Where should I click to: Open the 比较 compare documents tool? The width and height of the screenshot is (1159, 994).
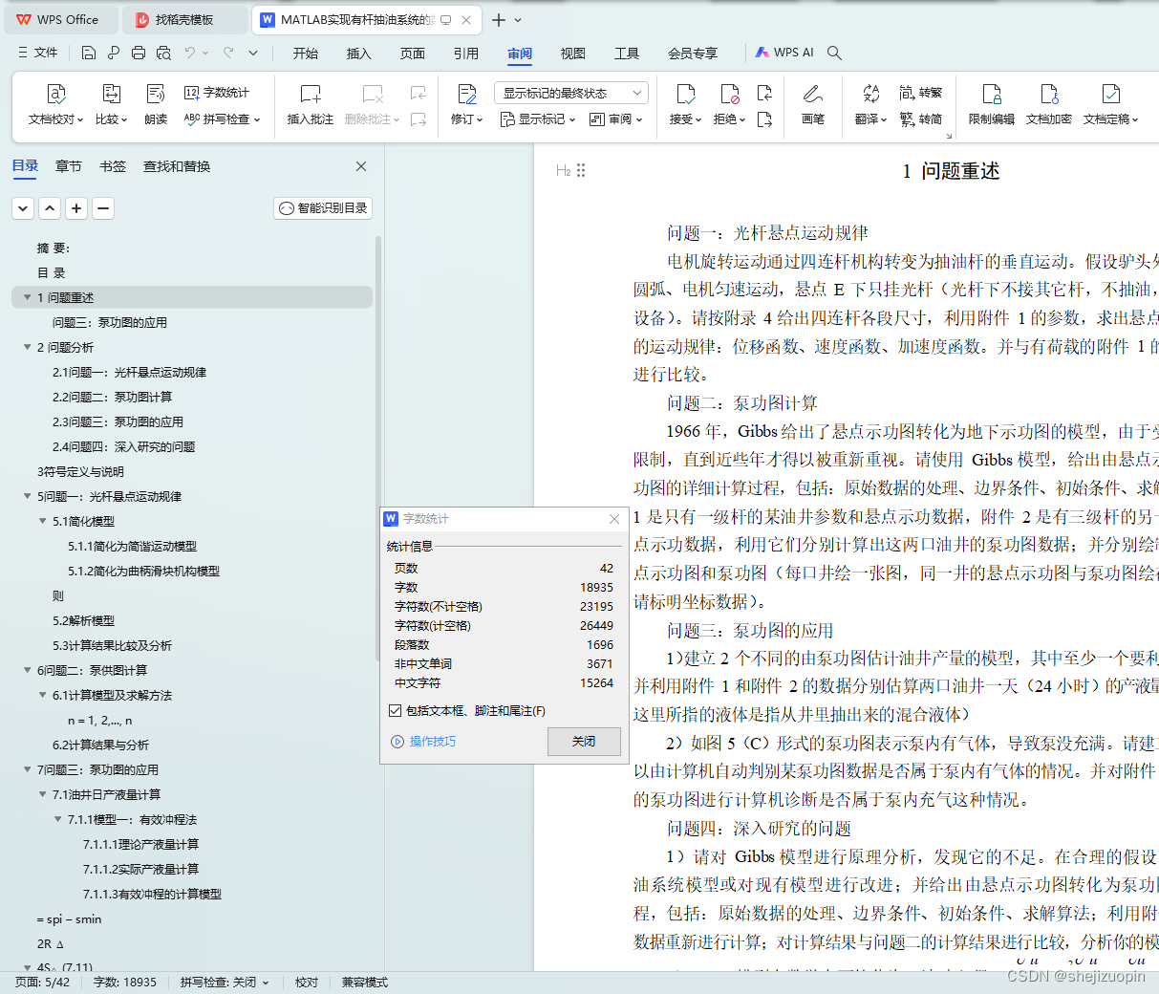point(111,105)
